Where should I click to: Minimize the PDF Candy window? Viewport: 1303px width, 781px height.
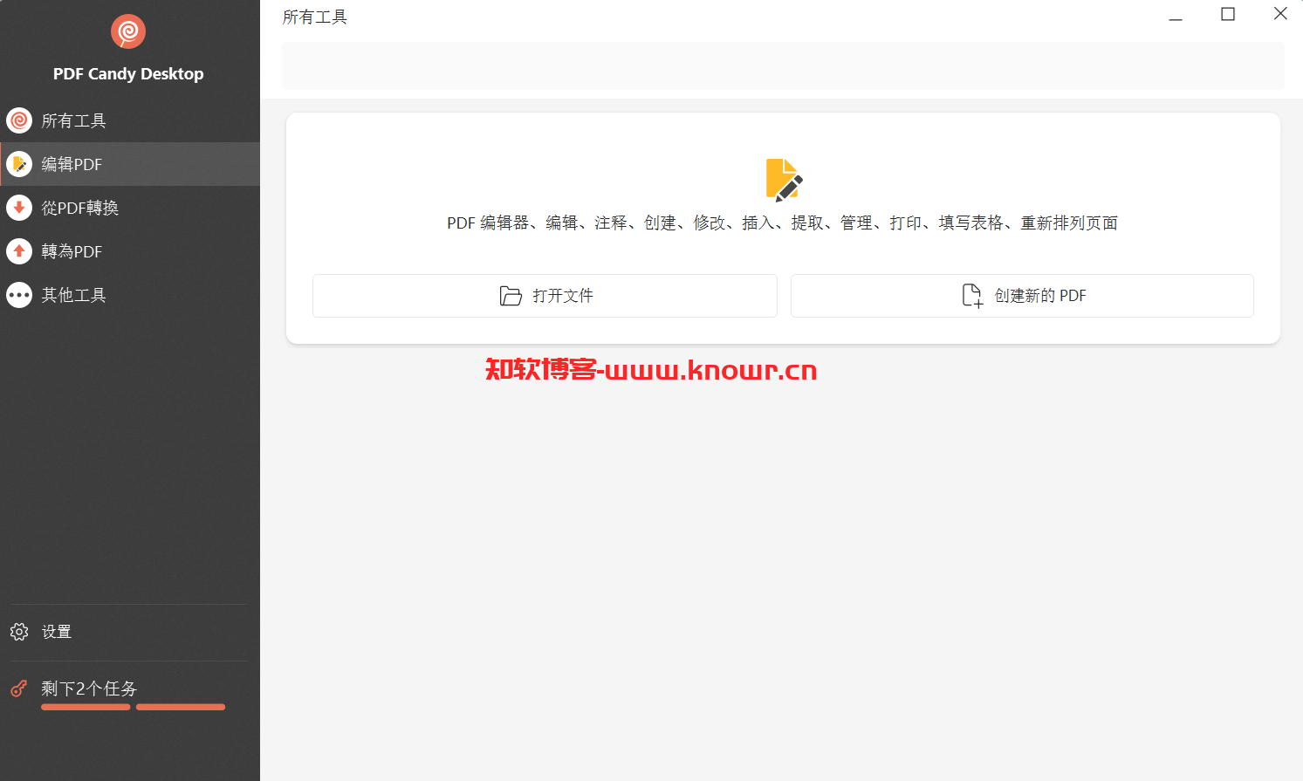click(x=1176, y=15)
